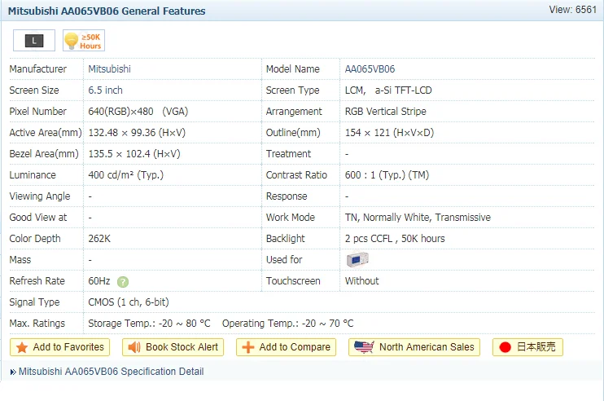Click the Touchscreen label
Image resolution: width=604 pixels, height=401 pixels.
pos(293,281)
